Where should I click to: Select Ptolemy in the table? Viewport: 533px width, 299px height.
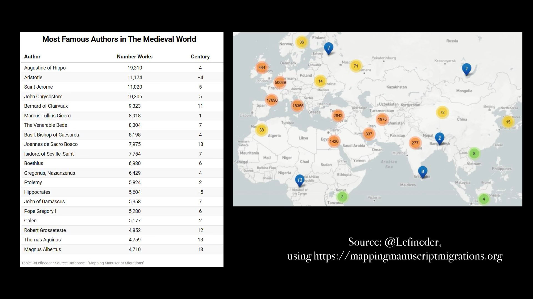[33, 182]
